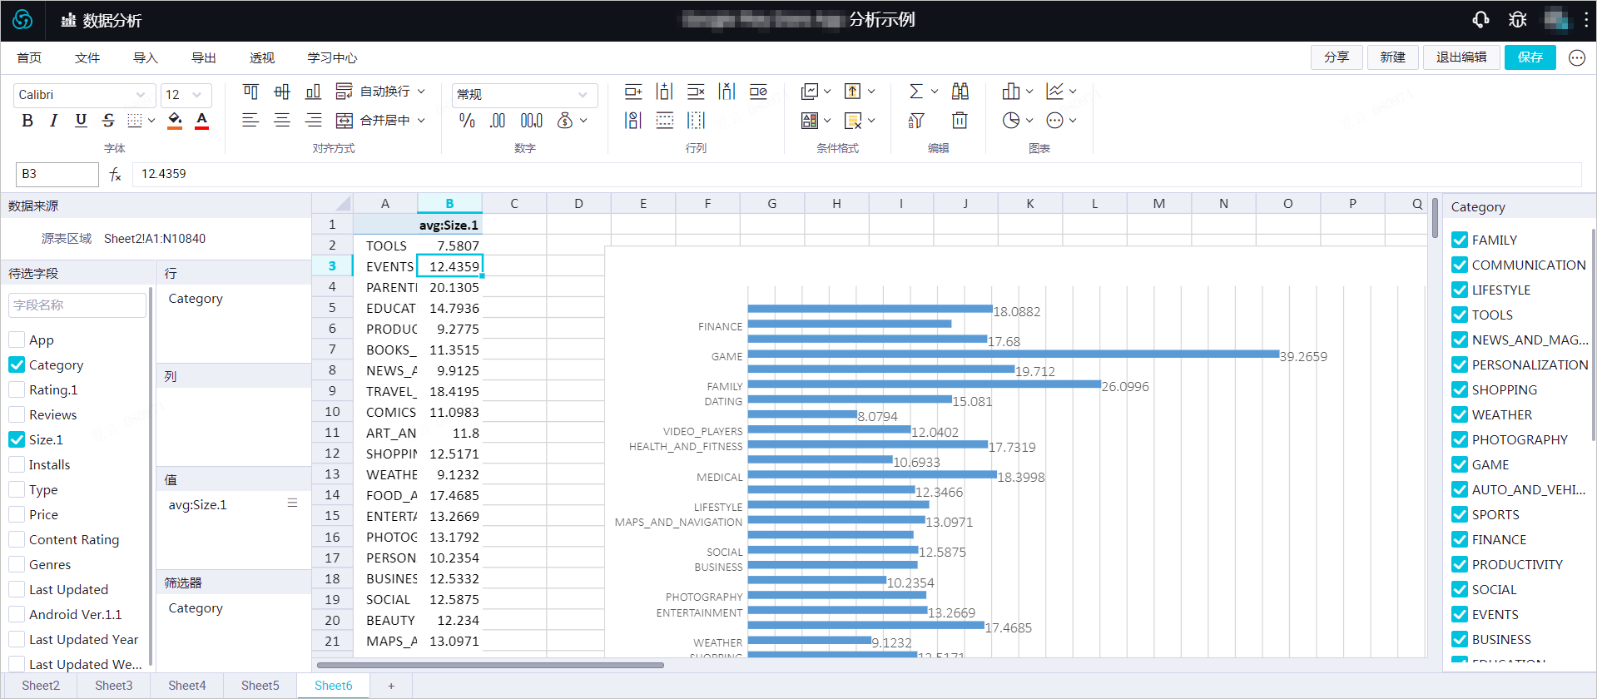Open the avg:Size.1 value field menu
This screenshot has height=699, width=1597.
292,503
